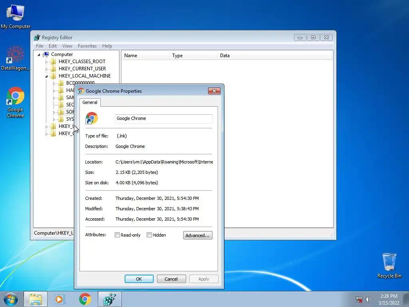Screen dimensions: 409x307
Task: Click the Type column header
Action: 193,55
